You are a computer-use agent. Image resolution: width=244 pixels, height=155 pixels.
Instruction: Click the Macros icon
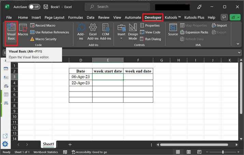tap(23, 30)
